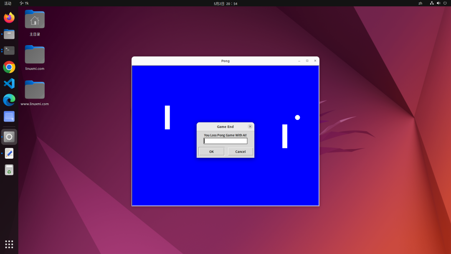Open the text editor in the dock
This screenshot has height=254, width=451.
[9, 153]
